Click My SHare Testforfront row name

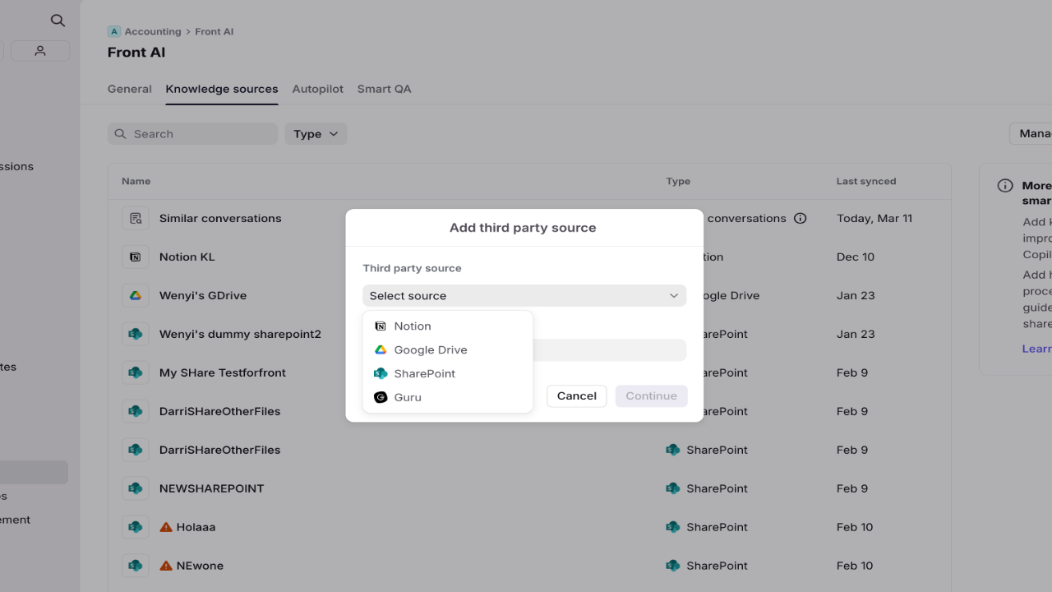(223, 372)
